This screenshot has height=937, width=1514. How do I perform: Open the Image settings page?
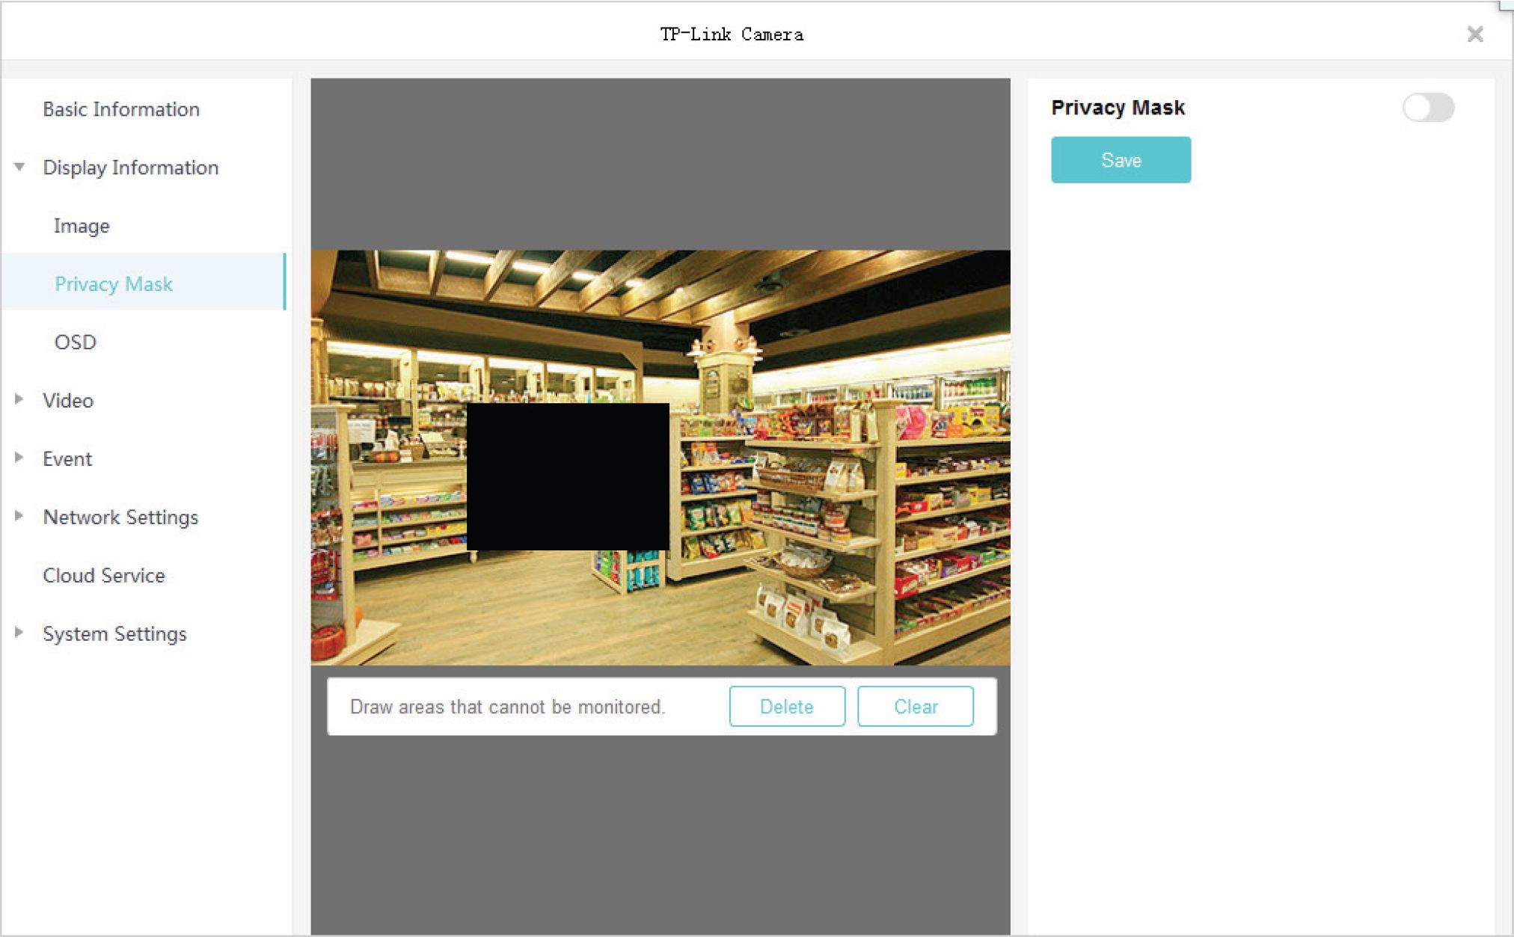pos(82,226)
